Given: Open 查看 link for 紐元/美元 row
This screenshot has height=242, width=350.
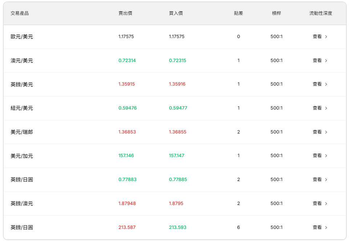Looking at the screenshot, I should click(x=320, y=108).
